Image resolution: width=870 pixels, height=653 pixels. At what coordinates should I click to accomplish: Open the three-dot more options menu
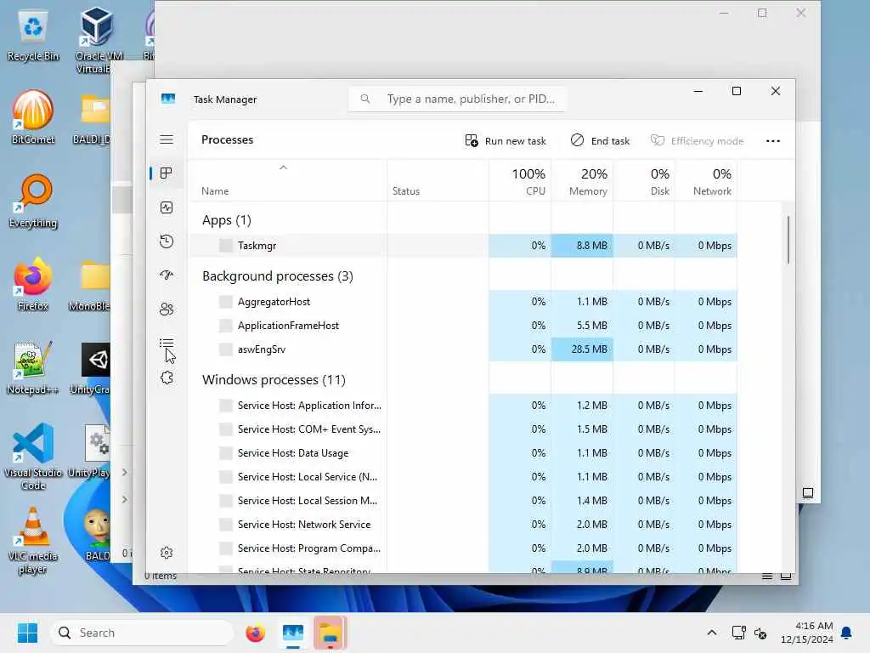point(773,141)
